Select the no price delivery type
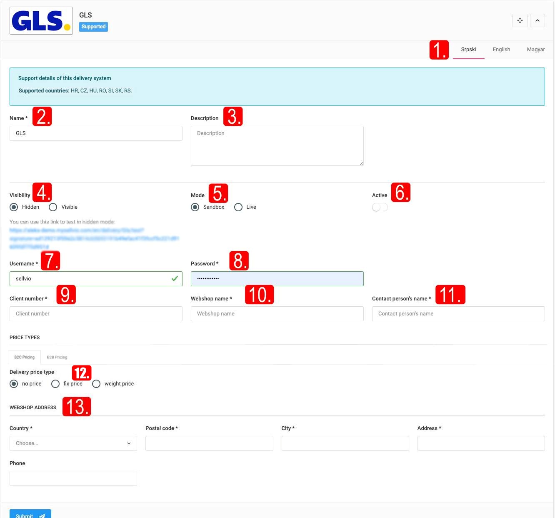The image size is (555, 518). tap(14, 384)
